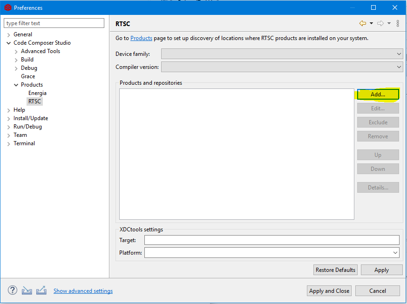Collapse the Products tree node
407x304 pixels.
pos(16,85)
